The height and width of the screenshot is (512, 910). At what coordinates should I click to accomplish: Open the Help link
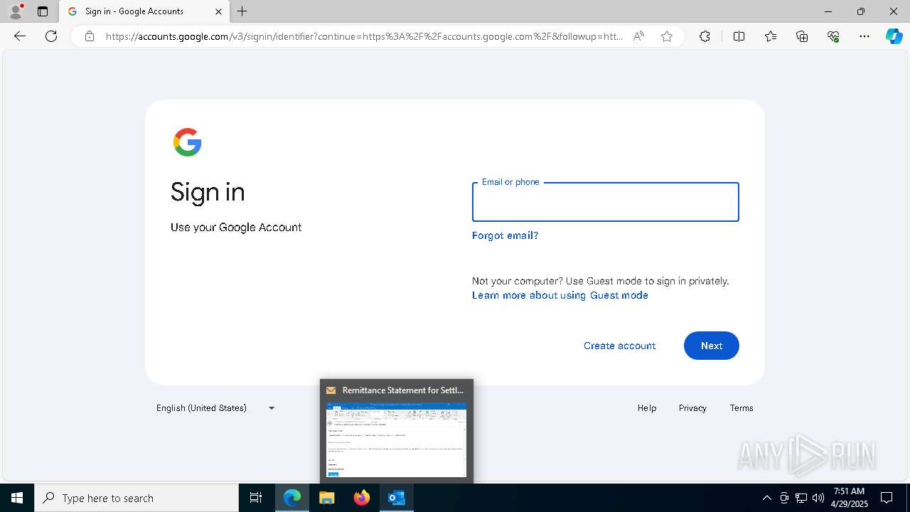[647, 408]
